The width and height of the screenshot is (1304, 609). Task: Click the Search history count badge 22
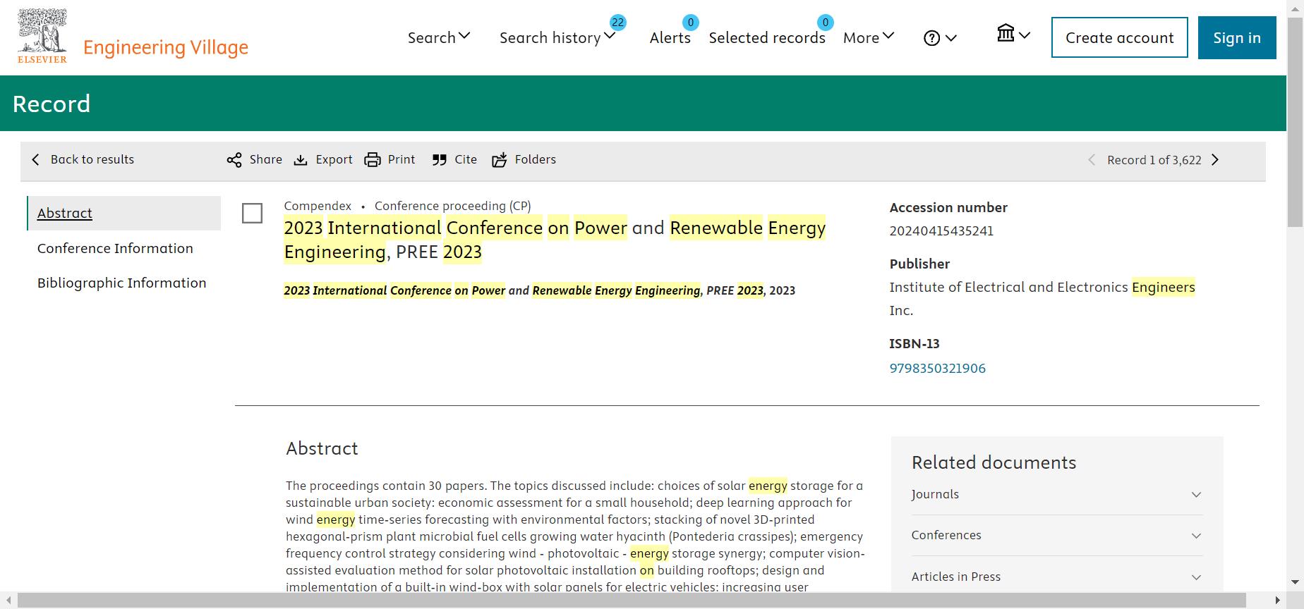(x=617, y=23)
